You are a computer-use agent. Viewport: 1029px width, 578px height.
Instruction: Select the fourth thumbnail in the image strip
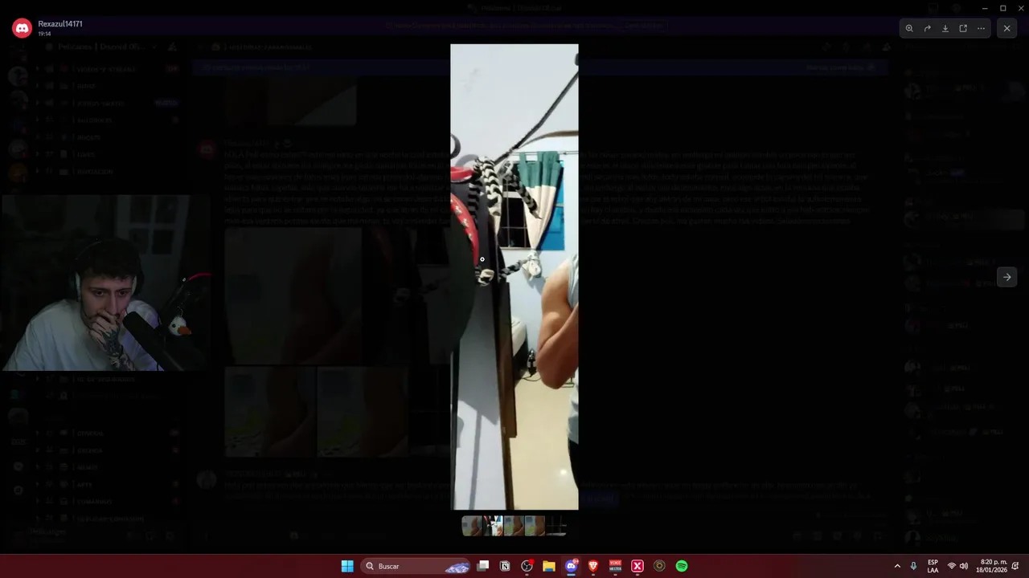coord(535,526)
